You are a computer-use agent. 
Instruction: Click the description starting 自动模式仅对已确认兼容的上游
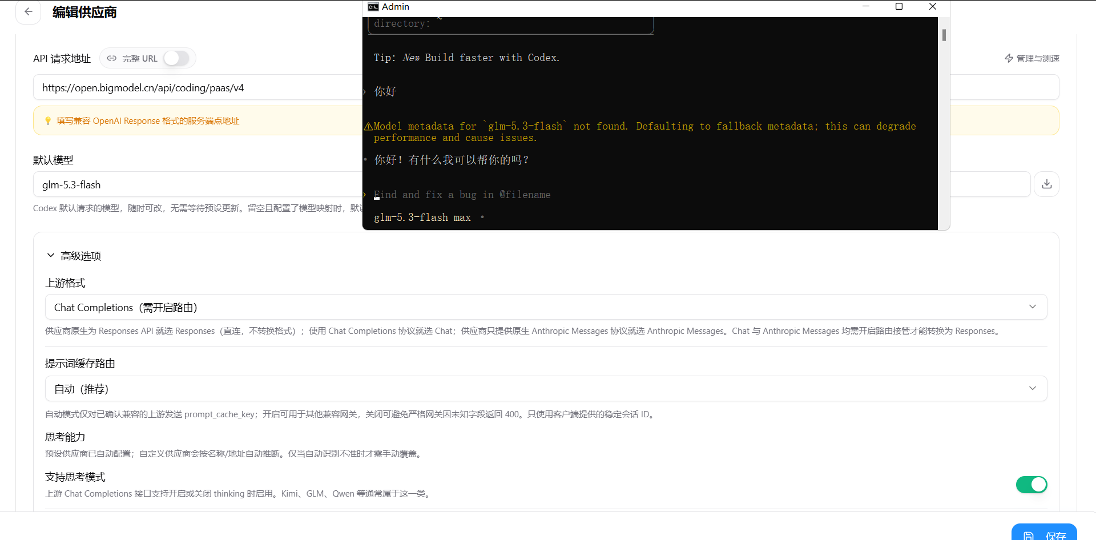(x=351, y=414)
